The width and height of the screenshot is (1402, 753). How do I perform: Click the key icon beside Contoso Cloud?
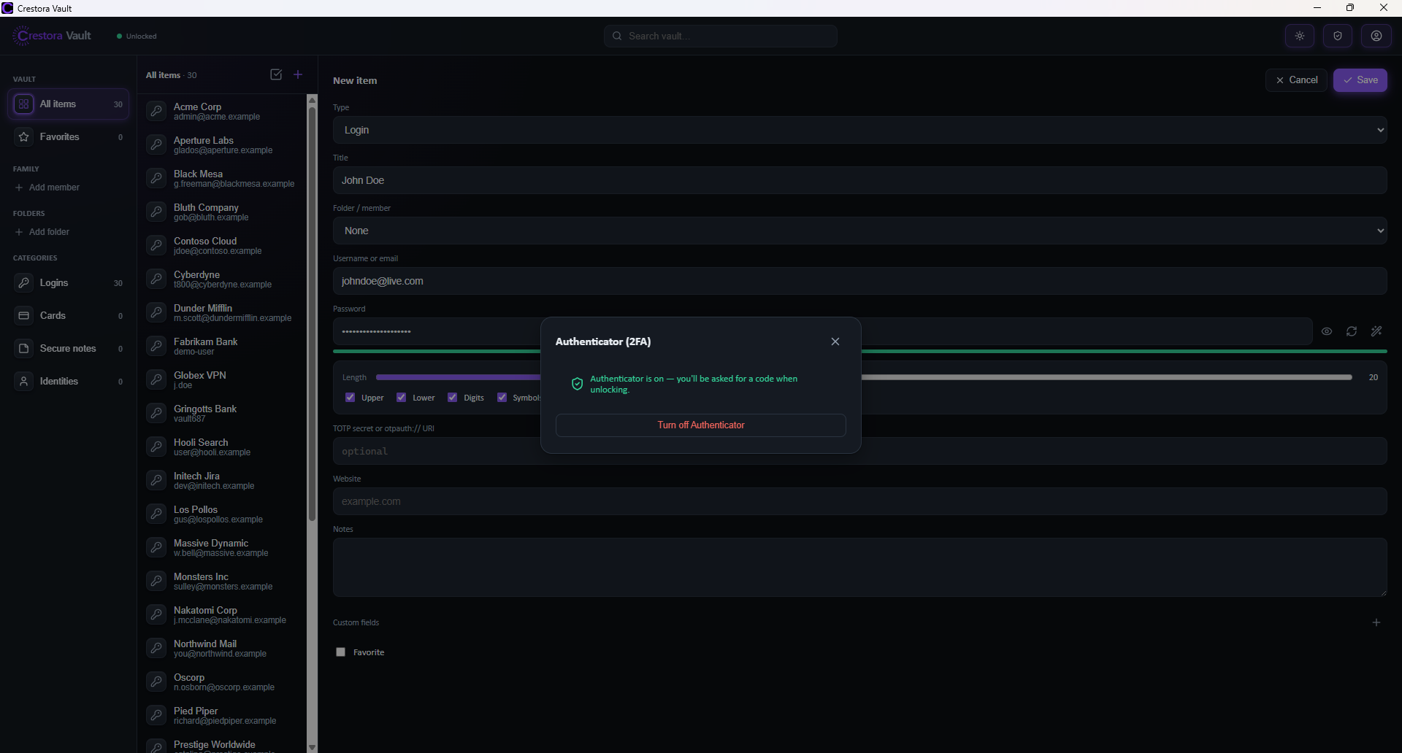(156, 245)
